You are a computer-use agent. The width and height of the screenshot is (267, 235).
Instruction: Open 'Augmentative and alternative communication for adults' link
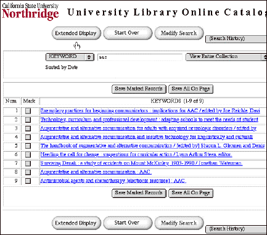click(x=148, y=128)
